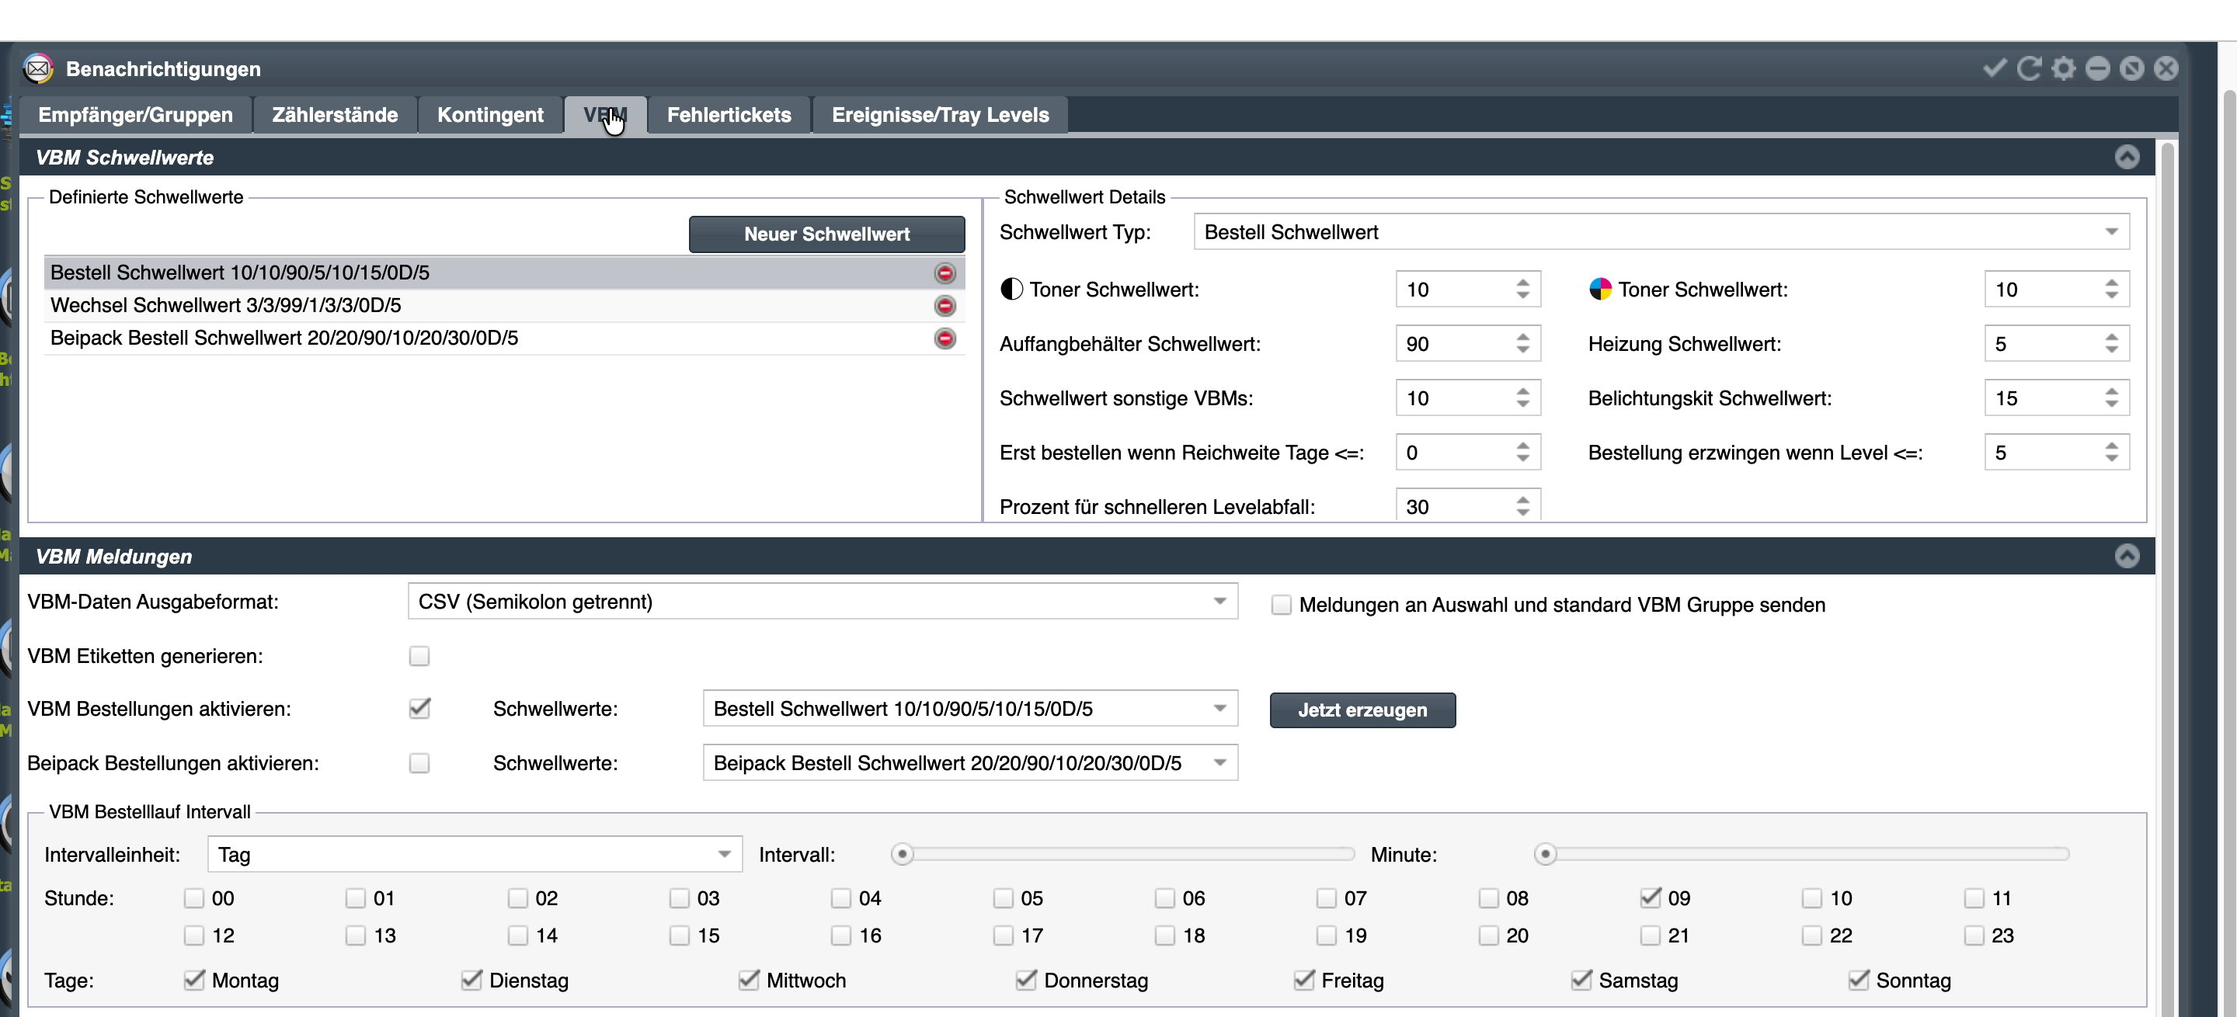Open the Intervalleinheit dropdown
2237x1017 pixels.
pos(475,854)
